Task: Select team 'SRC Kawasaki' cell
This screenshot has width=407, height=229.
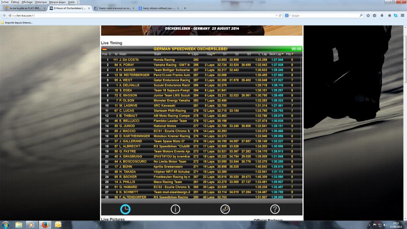Action: tap(164, 106)
